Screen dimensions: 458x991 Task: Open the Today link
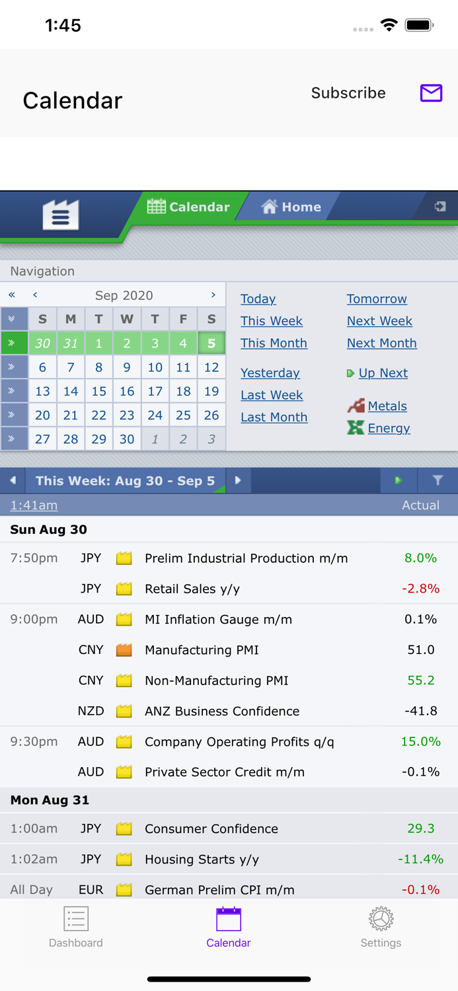(x=257, y=299)
